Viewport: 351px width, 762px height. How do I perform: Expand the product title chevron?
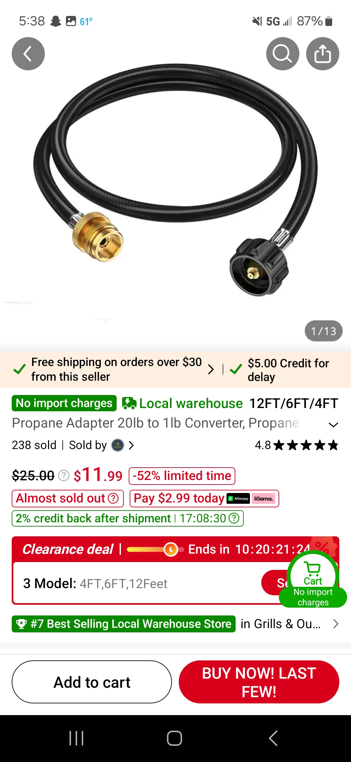[x=333, y=425]
